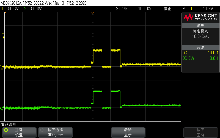Image resolution: width=220 pixels, height=138 pixels.
Task: Click the dimmed rotate icon on 按下选择
Action: (42, 130)
